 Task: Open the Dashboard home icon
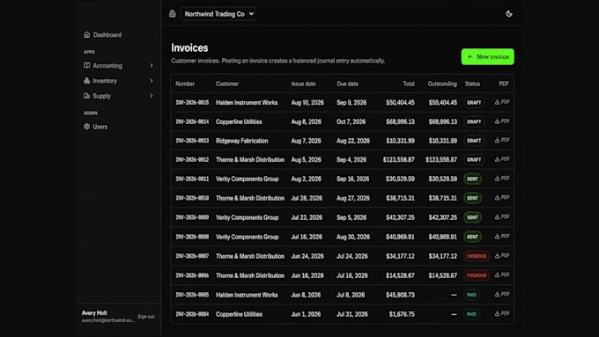click(86, 34)
